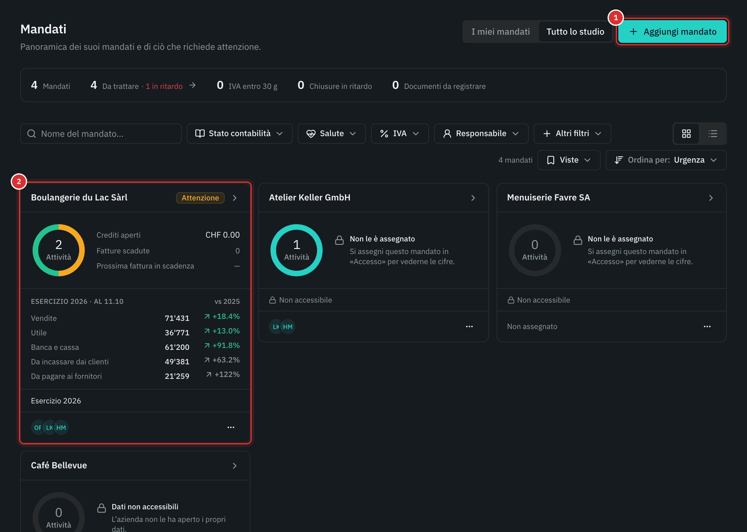The height and width of the screenshot is (532, 747).
Task: Click arrow next to Da trattare
Action: 192,85
